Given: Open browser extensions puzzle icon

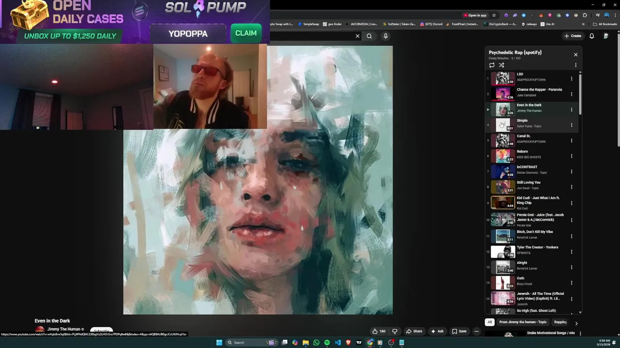Looking at the screenshot, I should (x=586, y=15).
